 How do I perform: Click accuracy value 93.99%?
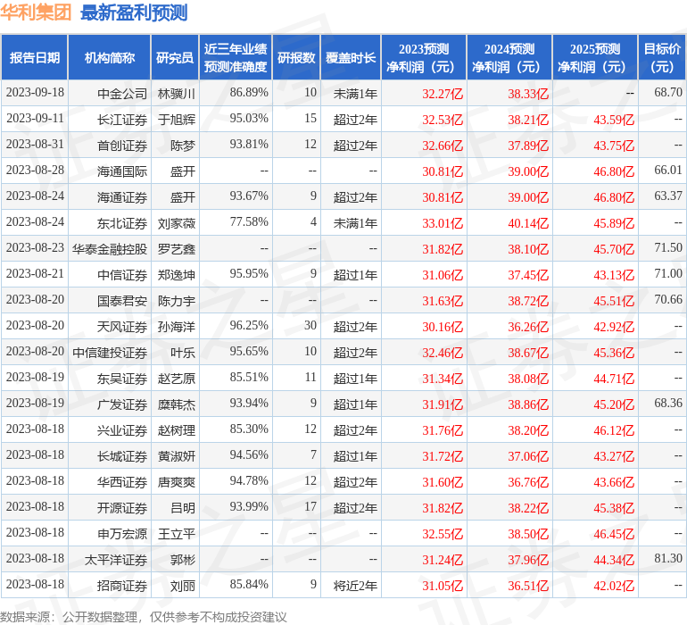tap(249, 506)
